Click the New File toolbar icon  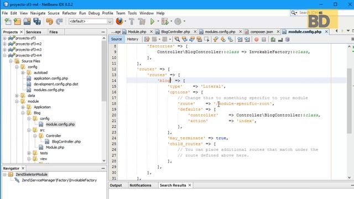8,22
